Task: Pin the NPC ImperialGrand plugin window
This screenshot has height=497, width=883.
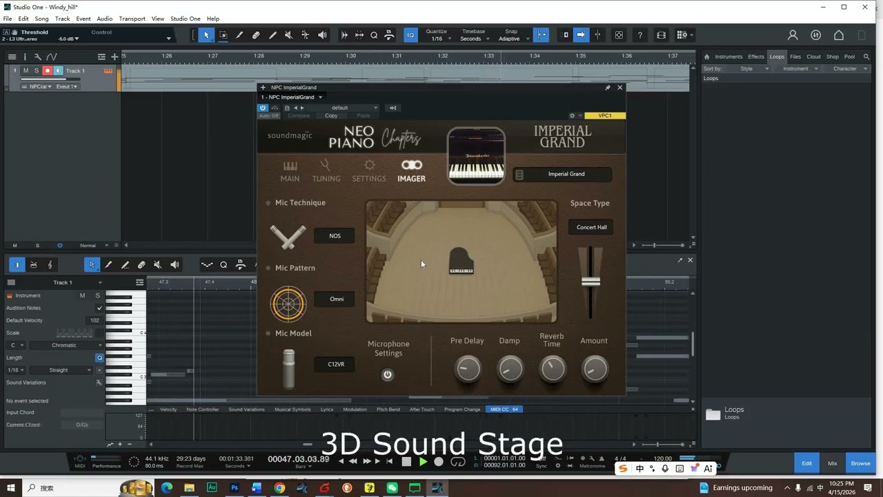Action: tap(607, 88)
